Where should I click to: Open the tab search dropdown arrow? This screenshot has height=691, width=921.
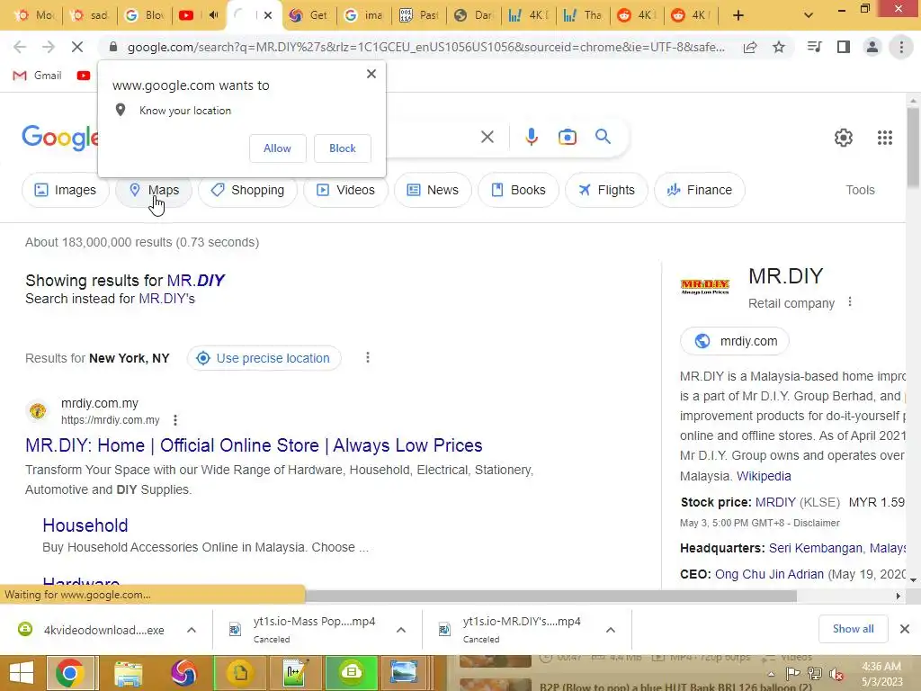pyautogui.click(x=809, y=15)
